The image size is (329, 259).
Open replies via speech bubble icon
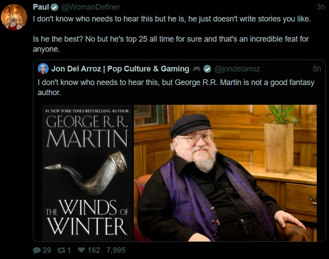pyautogui.click(x=37, y=250)
